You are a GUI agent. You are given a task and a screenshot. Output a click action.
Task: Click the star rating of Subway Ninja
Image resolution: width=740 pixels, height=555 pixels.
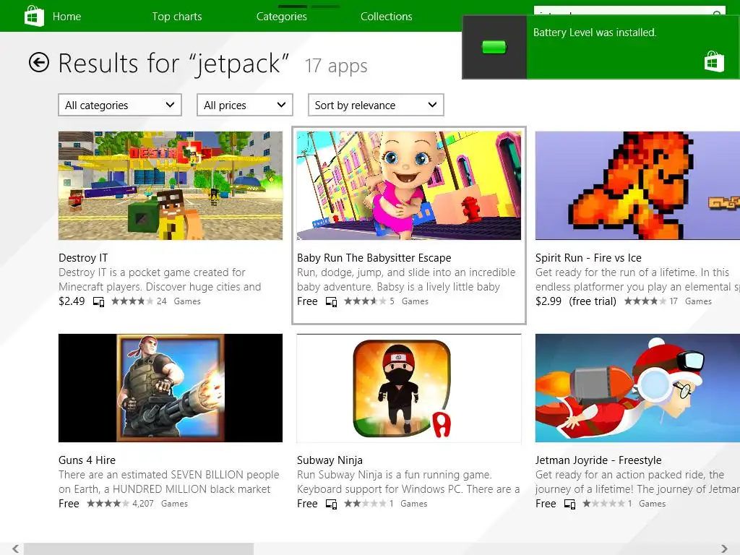365,504
